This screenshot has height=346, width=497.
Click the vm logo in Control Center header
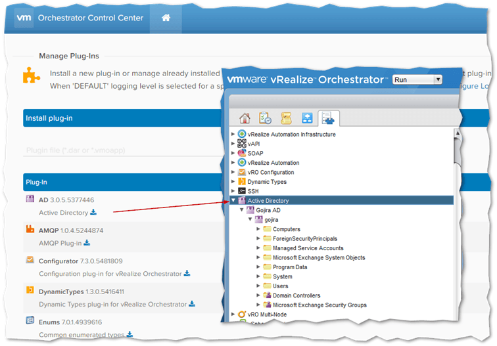[24, 18]
